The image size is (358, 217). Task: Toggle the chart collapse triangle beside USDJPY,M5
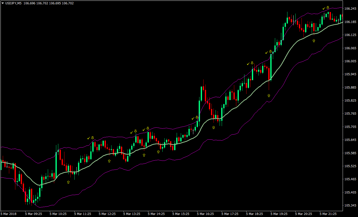coord(2,3)
